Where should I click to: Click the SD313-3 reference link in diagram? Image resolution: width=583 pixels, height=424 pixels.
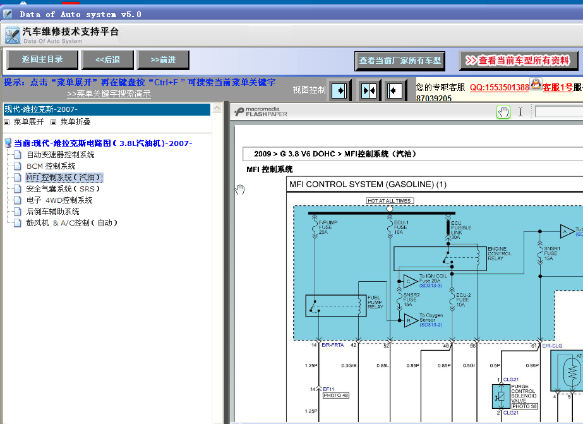[x=430, y=286]
